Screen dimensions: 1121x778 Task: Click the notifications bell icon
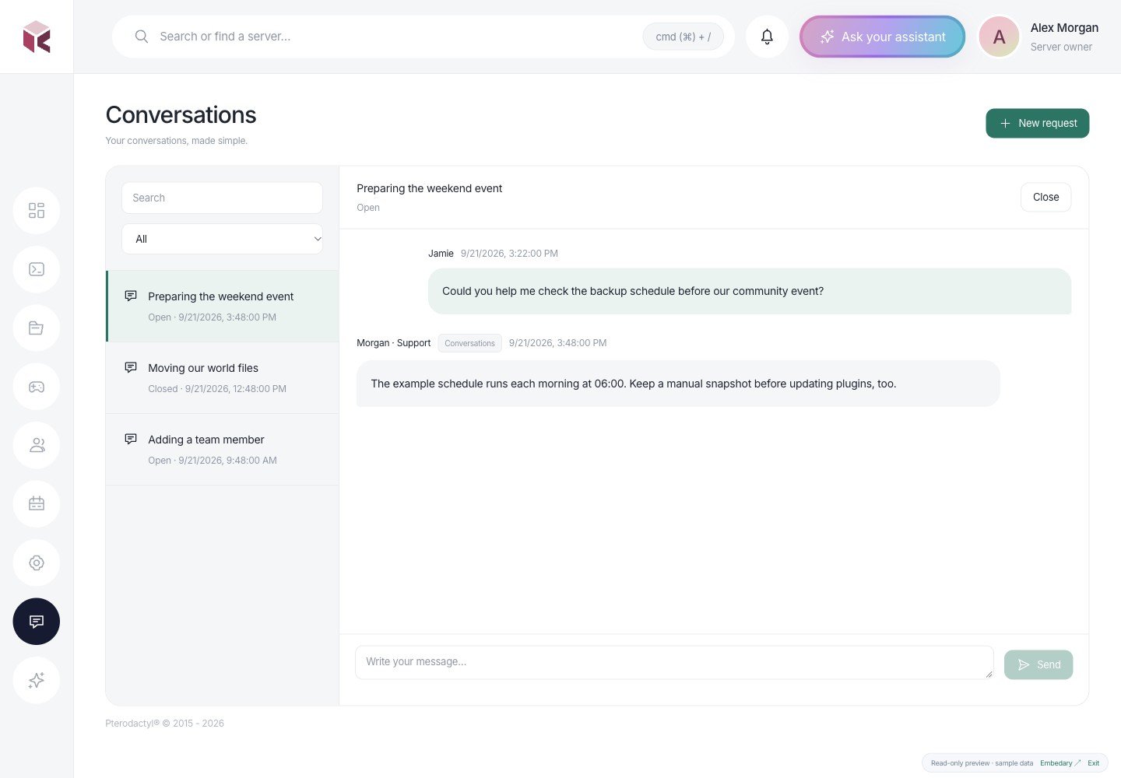(x=767, y=37)
